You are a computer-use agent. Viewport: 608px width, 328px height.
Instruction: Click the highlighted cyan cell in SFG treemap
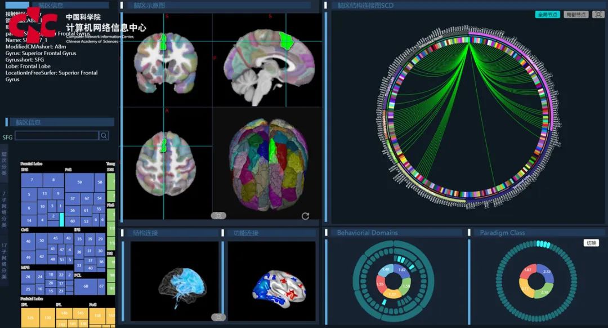coord(62,220)
